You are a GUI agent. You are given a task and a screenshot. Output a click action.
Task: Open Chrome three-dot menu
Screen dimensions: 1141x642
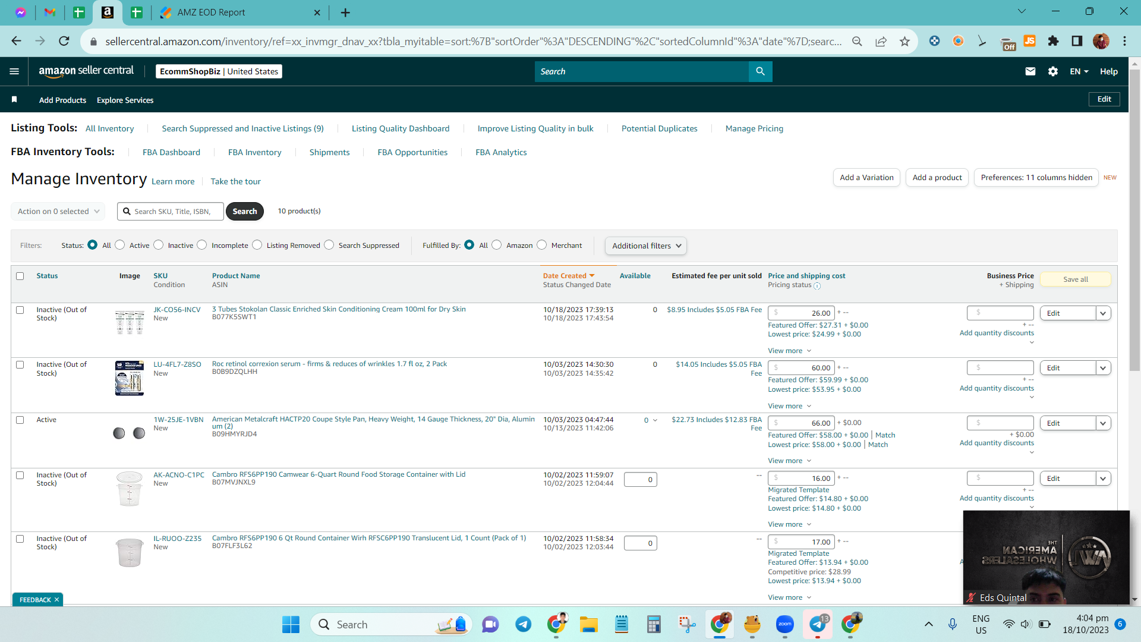[1124, 41]
